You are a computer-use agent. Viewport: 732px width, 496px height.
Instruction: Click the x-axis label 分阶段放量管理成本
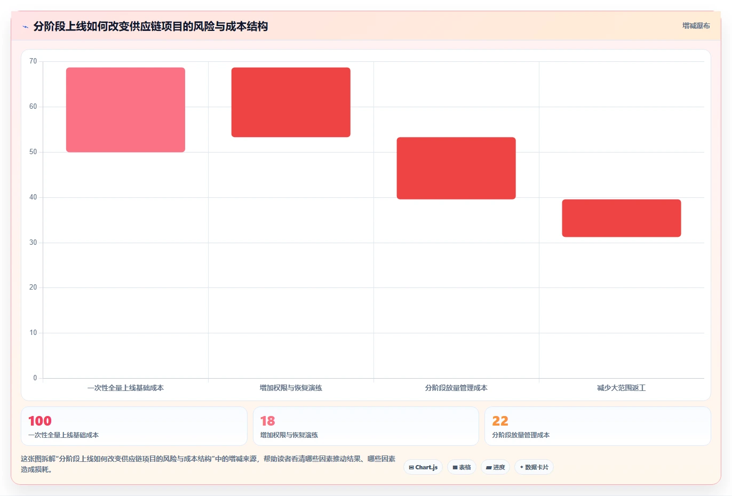[456, 388]
